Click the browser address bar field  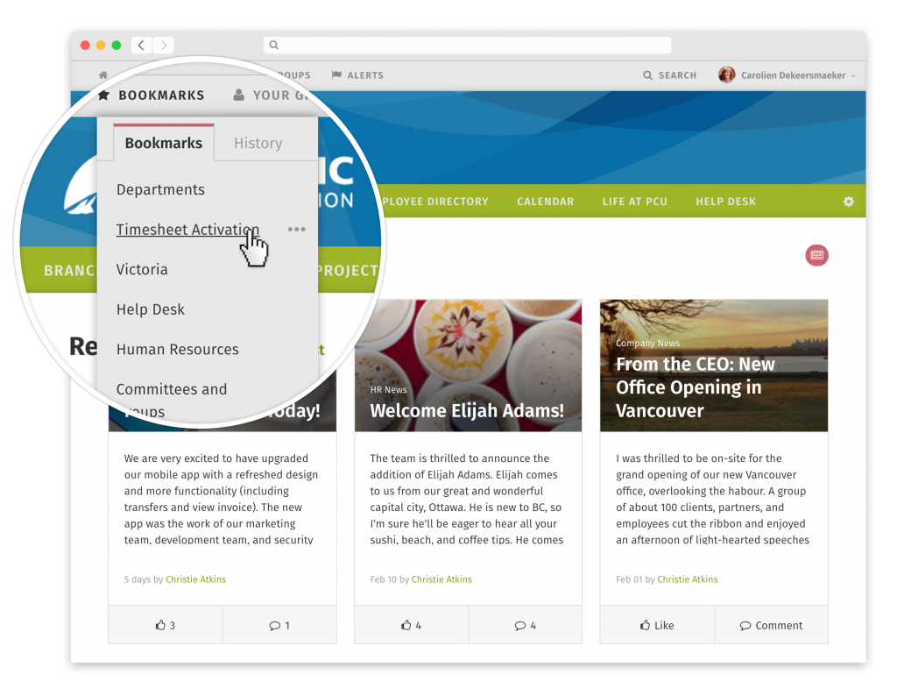[468, 45]
